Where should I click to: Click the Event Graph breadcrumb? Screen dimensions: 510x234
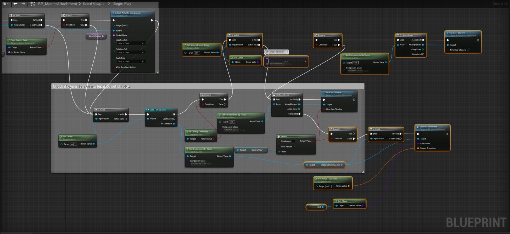click(92, 3)
